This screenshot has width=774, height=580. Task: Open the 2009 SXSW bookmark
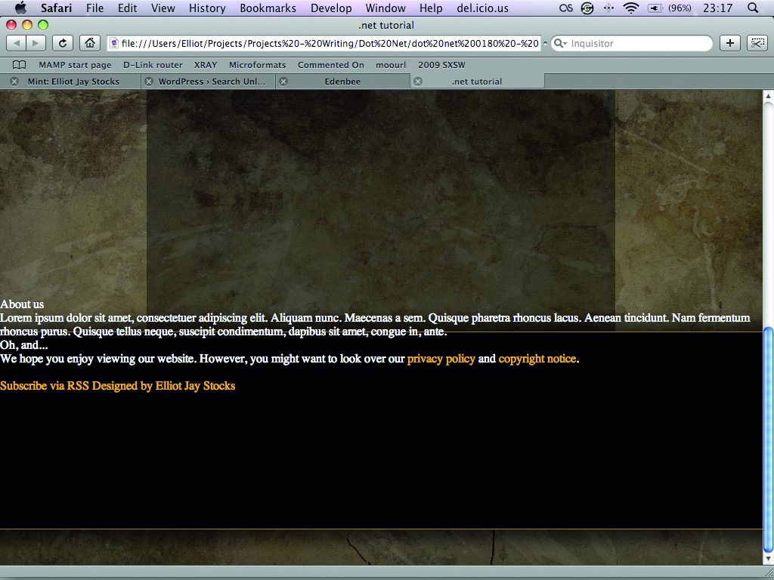coord(441,65)
